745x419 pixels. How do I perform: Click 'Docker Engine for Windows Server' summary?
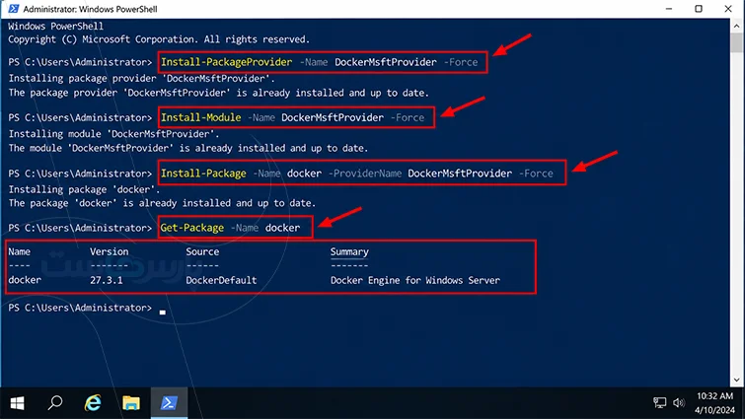pyautogui.click(x=415, y=280)
